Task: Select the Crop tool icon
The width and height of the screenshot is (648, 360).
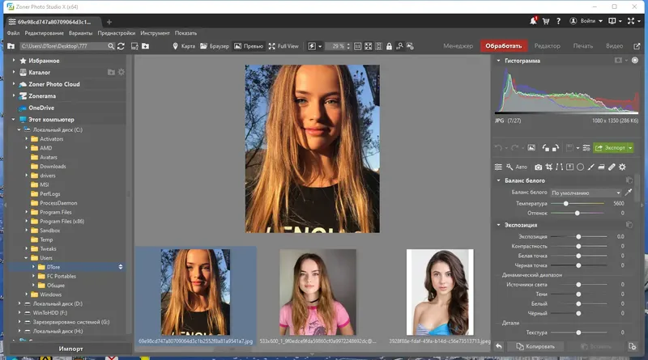Action: (x=548, y=167)
